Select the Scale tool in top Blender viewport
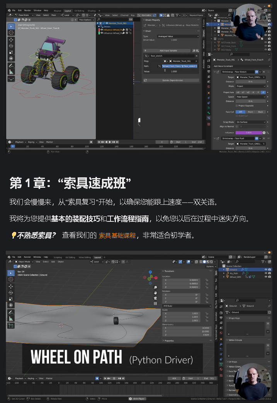277x403 pixels. click(x=11, y=52)
